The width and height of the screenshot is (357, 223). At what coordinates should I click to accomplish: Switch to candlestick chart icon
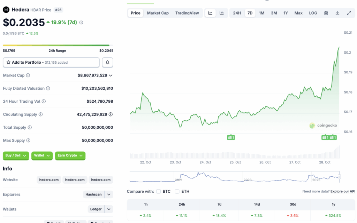pos(221,13)
